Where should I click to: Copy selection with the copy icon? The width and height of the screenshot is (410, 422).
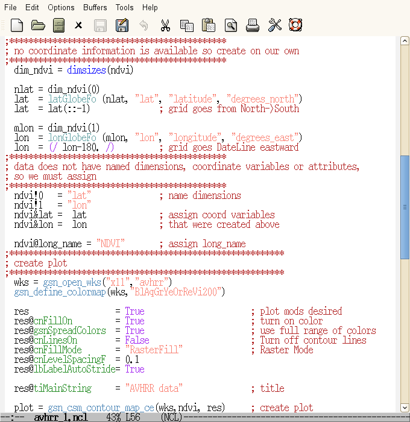186,25
